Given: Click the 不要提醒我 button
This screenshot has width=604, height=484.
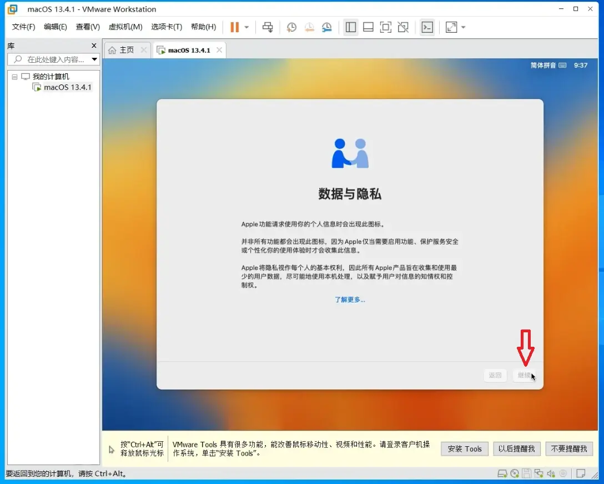Looking at the screenshot, I should pos(569,449).
